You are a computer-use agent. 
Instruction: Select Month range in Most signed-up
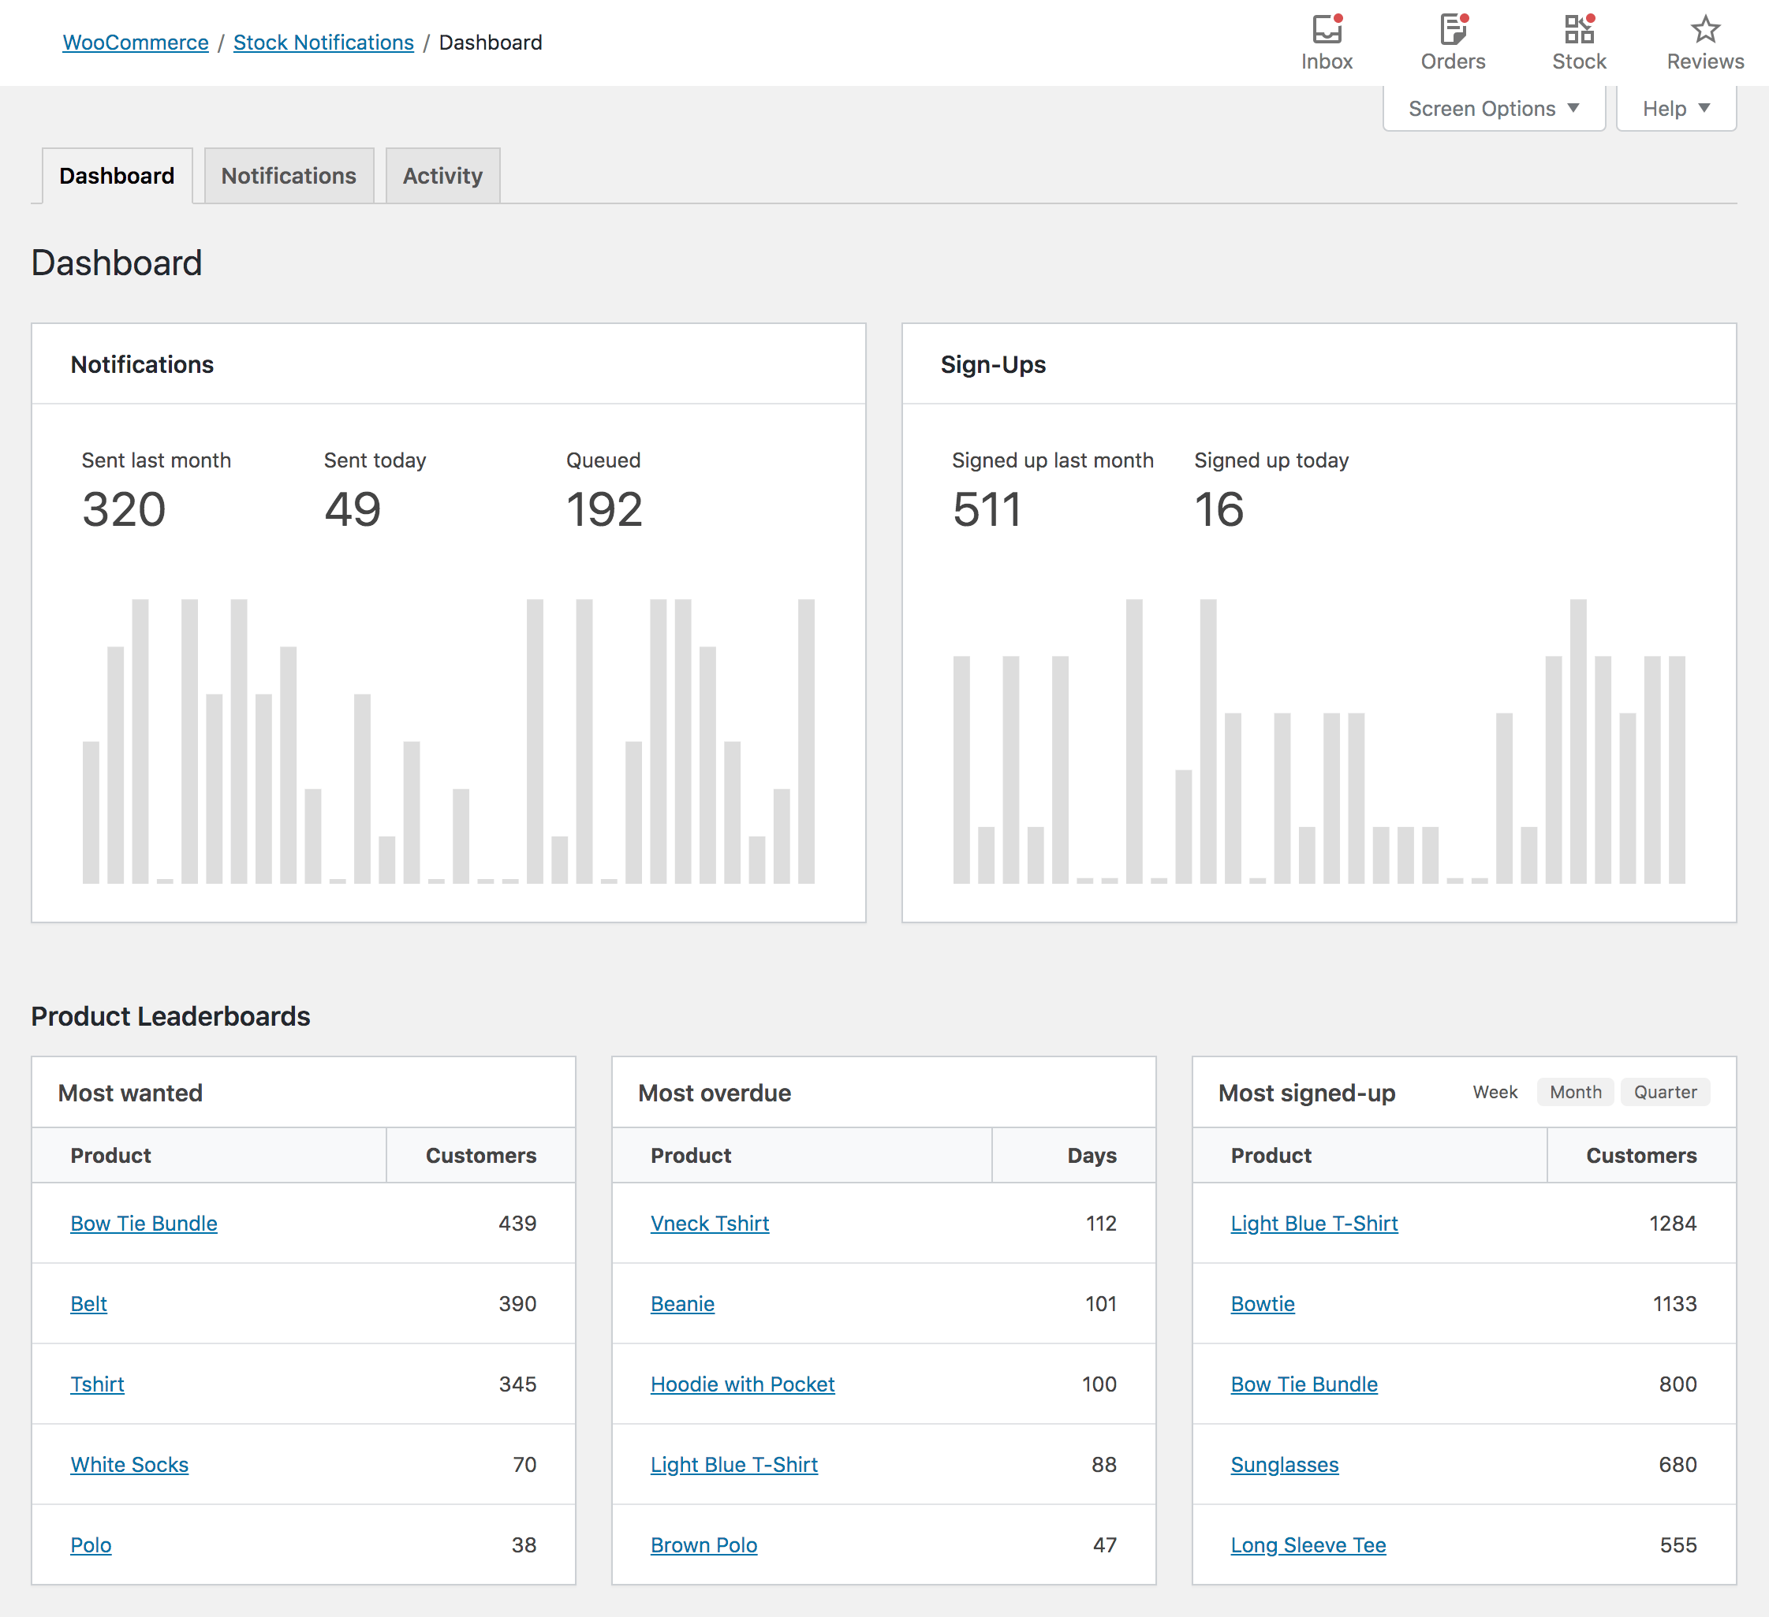[x=1574, y=1093]
